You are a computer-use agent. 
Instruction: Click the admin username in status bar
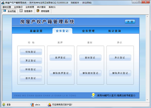point(37,105)
